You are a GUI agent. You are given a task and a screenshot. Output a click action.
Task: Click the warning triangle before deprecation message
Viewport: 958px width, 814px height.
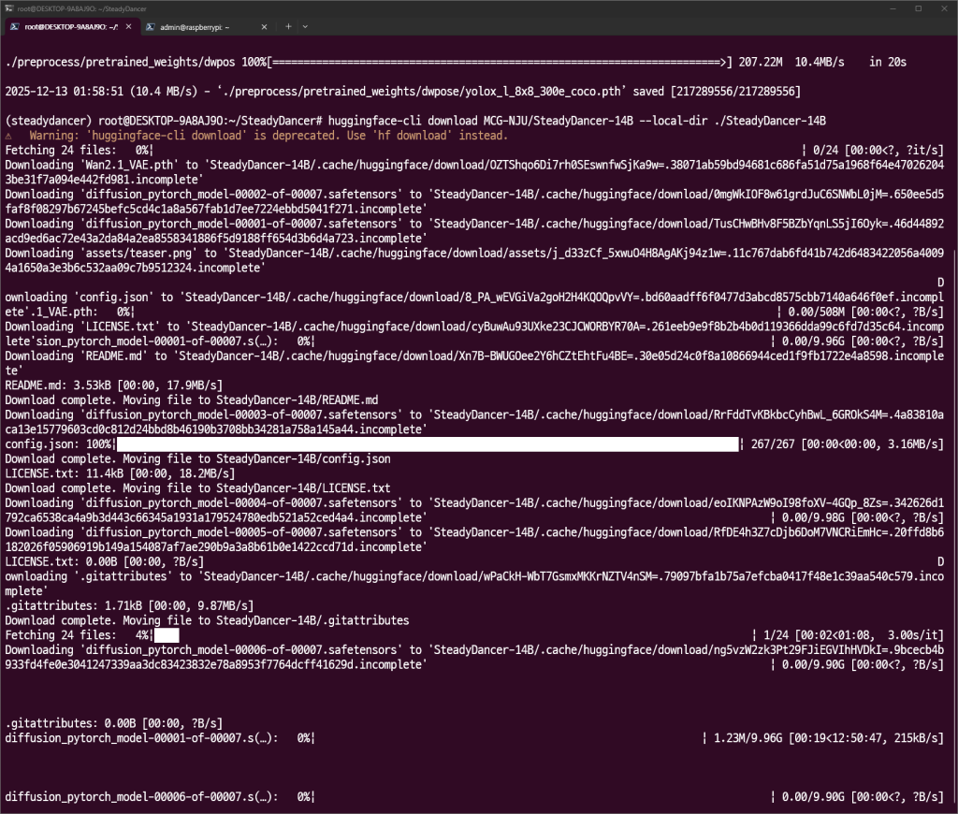9,136
